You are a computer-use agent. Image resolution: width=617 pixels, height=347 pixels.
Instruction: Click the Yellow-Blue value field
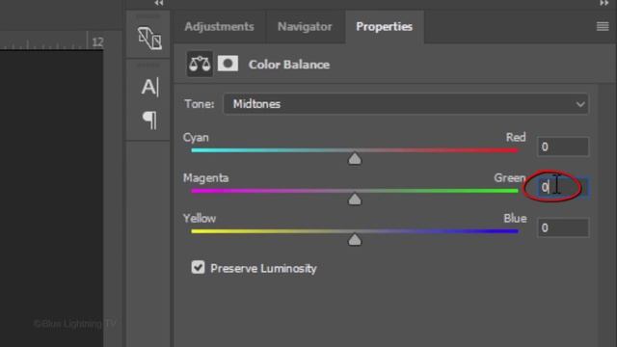[x=563, y=227]
